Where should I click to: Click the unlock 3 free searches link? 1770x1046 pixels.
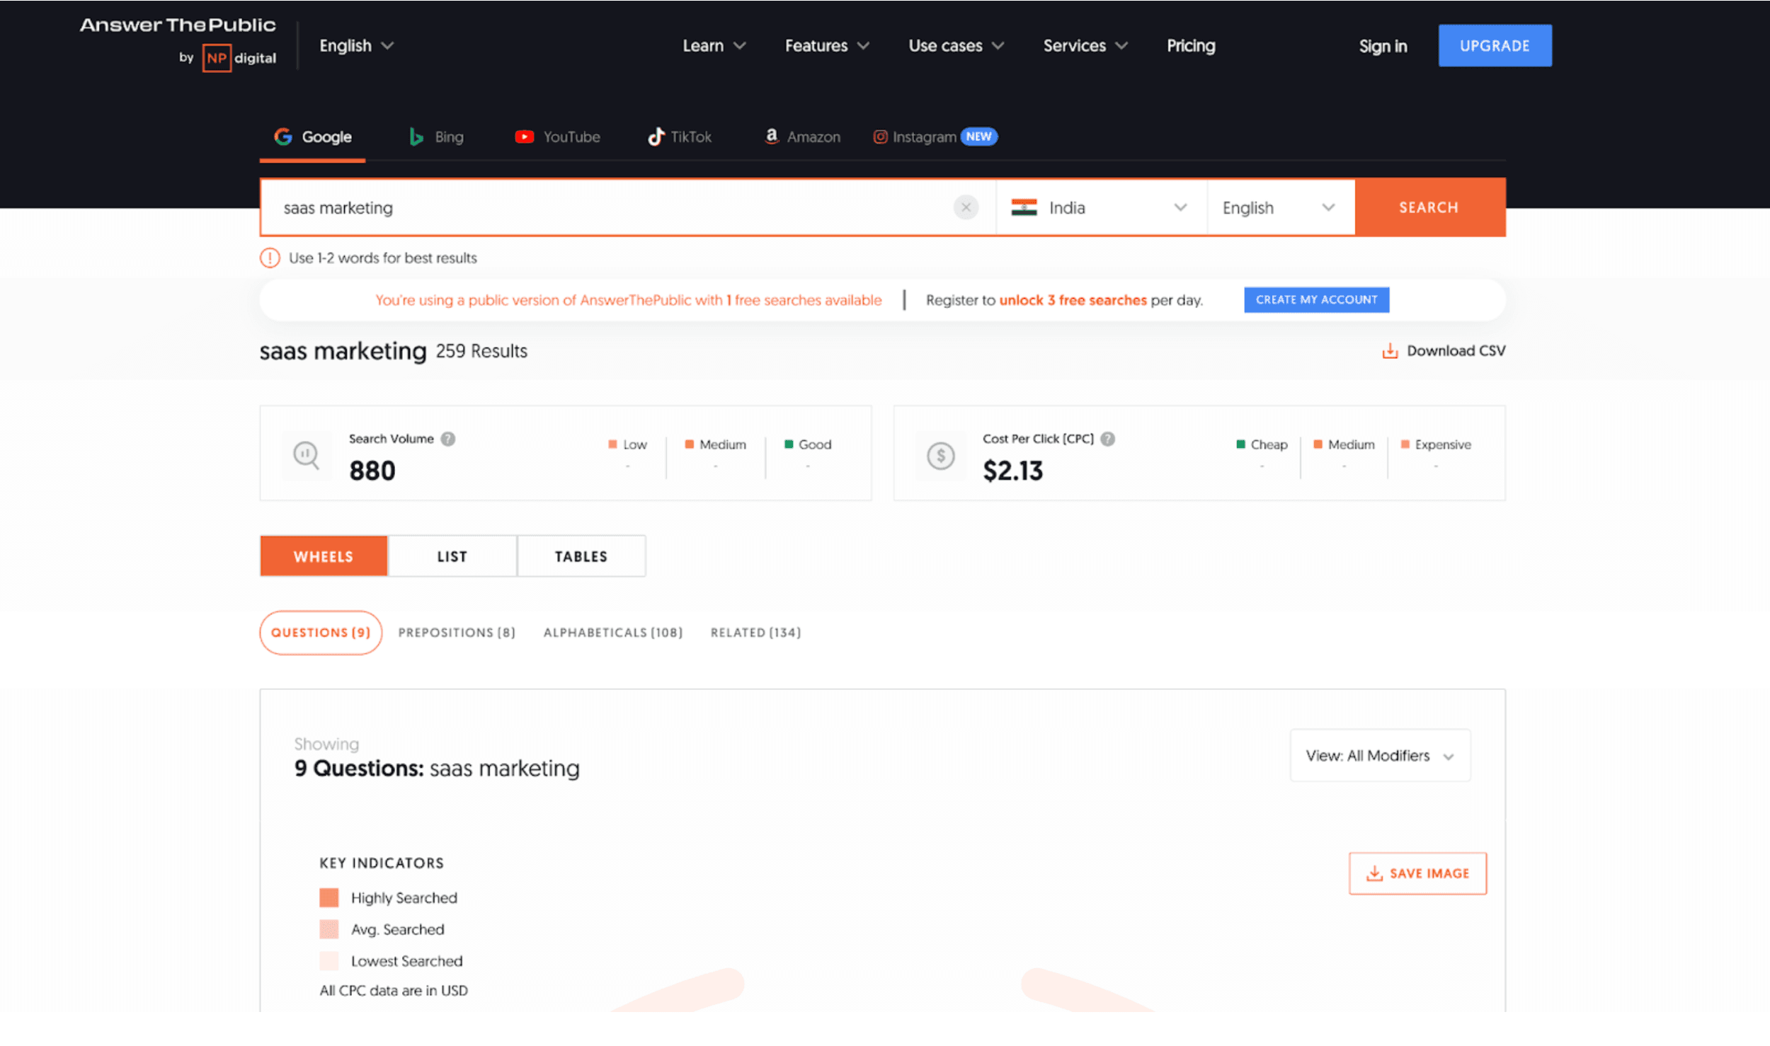click(1073, 300)
